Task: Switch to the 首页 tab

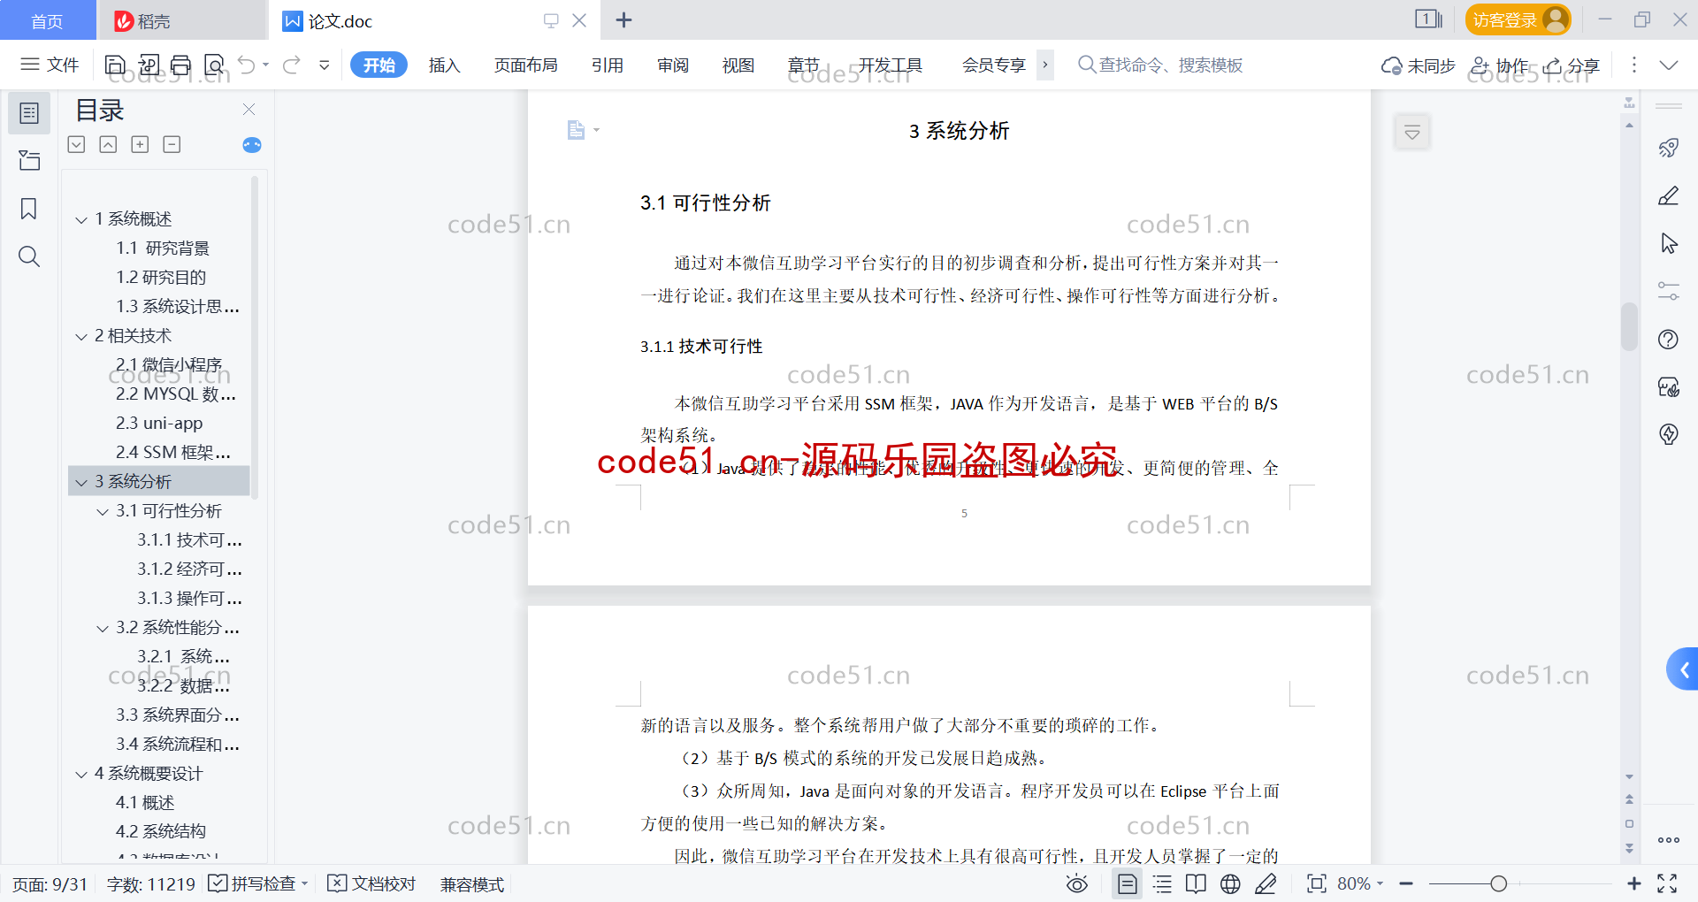Action: coord(47,20)
